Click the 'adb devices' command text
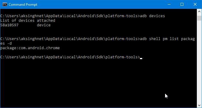202x108 pixels. tap(153, 16)
